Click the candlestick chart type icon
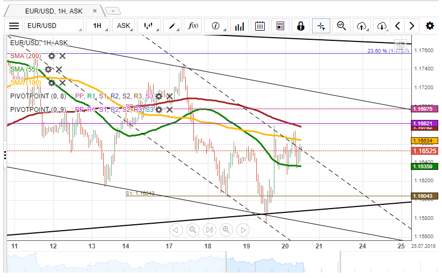This screenshot has width=442, height=278. (x=148, y=26)
